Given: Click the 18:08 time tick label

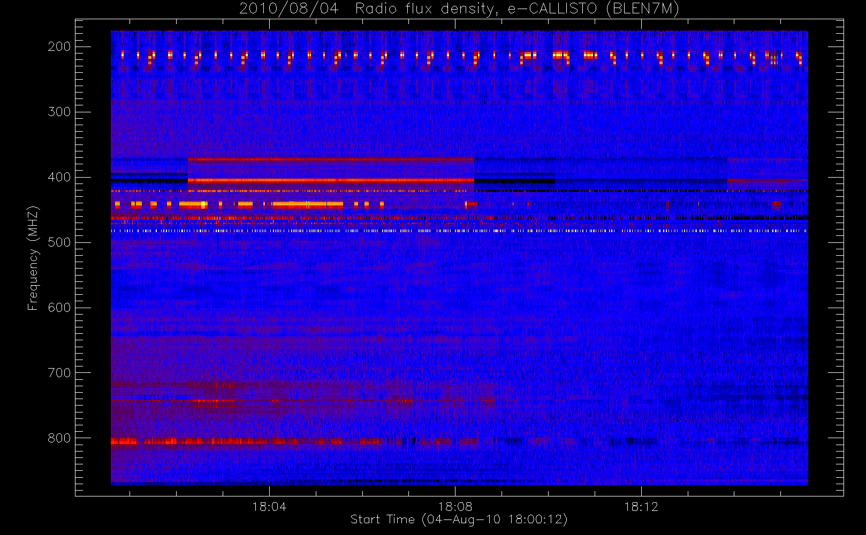Looking at the screenshot, I should (x=455, y=507).
